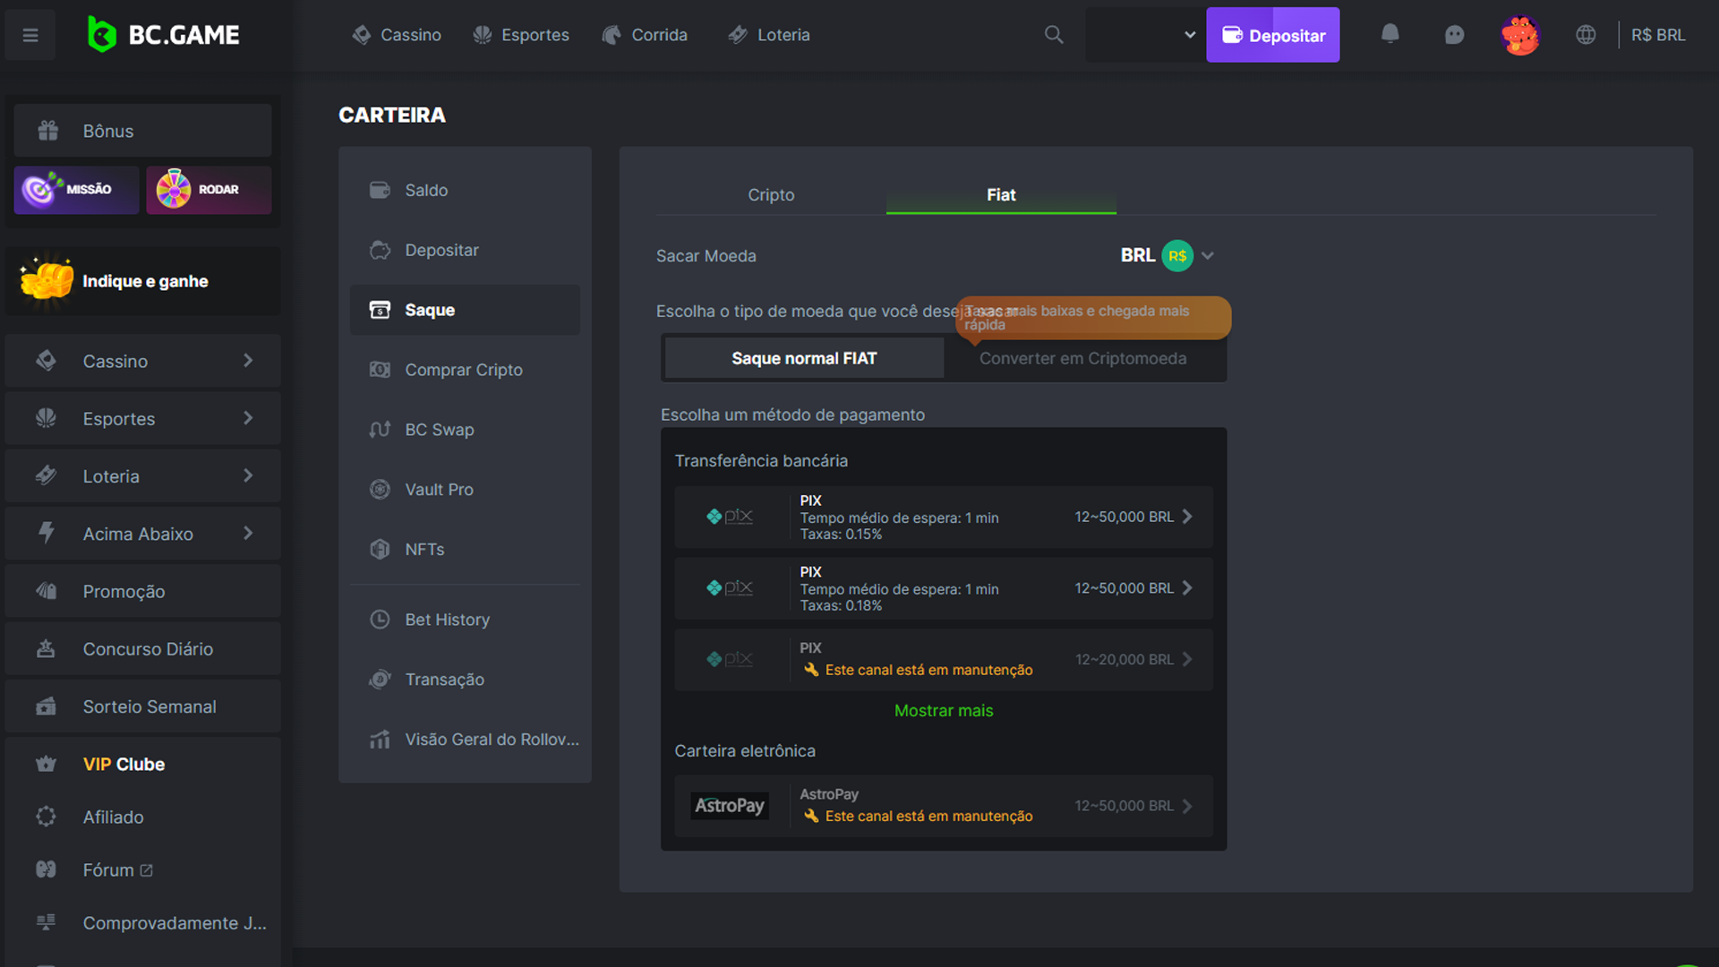
Task: Click Mostrar mais to show more options
Action: click(944, 710)
